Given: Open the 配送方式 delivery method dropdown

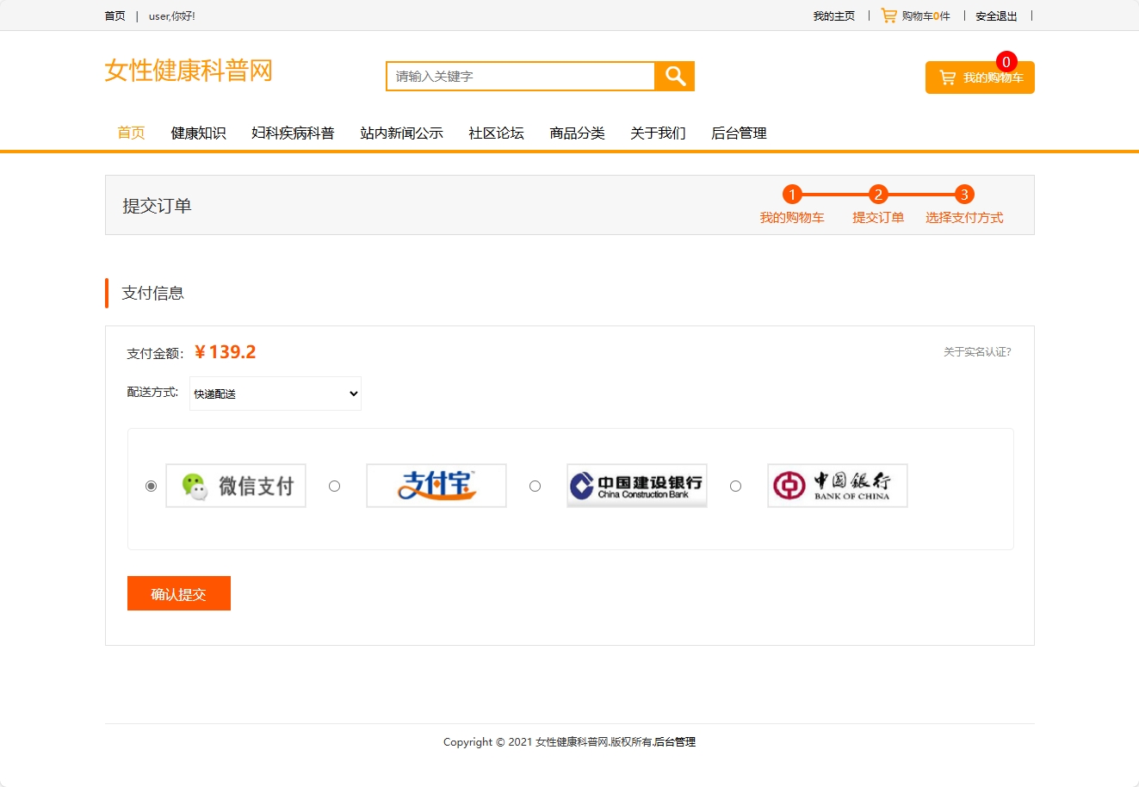Looking at the screenshot, I should (275, 393).
